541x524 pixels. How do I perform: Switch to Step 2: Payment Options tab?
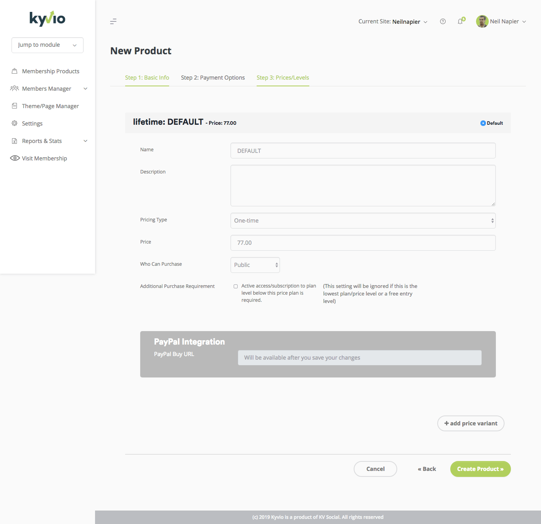click(x=213, y=78)
